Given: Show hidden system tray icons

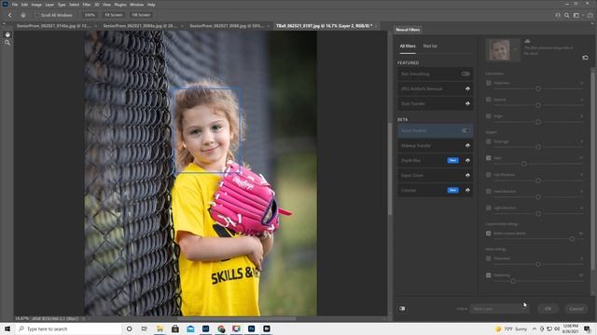Looking at the screenshot, I should tap(535, 328).
